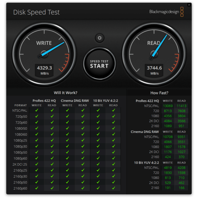The image size is (198, 198).
Task: Click 1080i50 Cinema DNG RAW write checkmark
Action: click(67, 128)
